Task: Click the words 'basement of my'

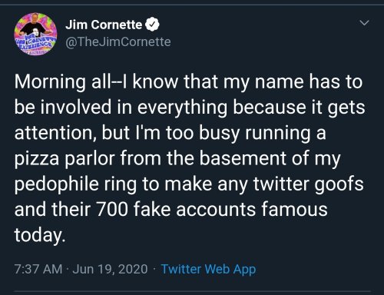Action: 270,159
